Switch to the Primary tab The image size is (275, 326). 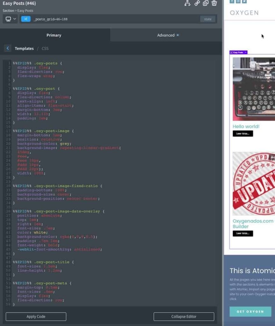[x=54, y=35]
